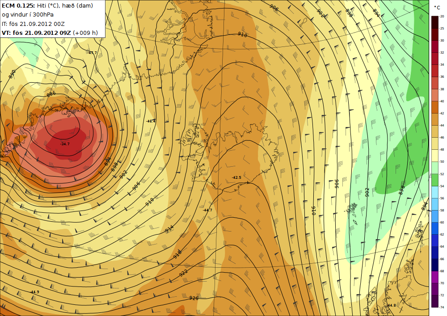This screenshot has width=447, height=316.
Task: Click the 'ECM 0.125: Hiti (°C), hæð (dam)' title line
Action: (x=47, y=6)
